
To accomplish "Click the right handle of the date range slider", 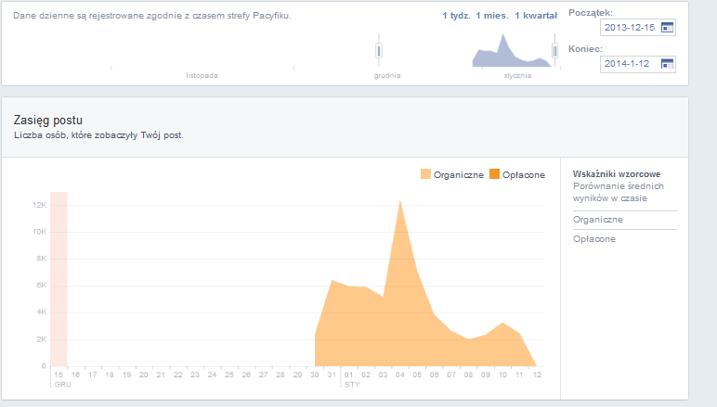I will (554, 50).
